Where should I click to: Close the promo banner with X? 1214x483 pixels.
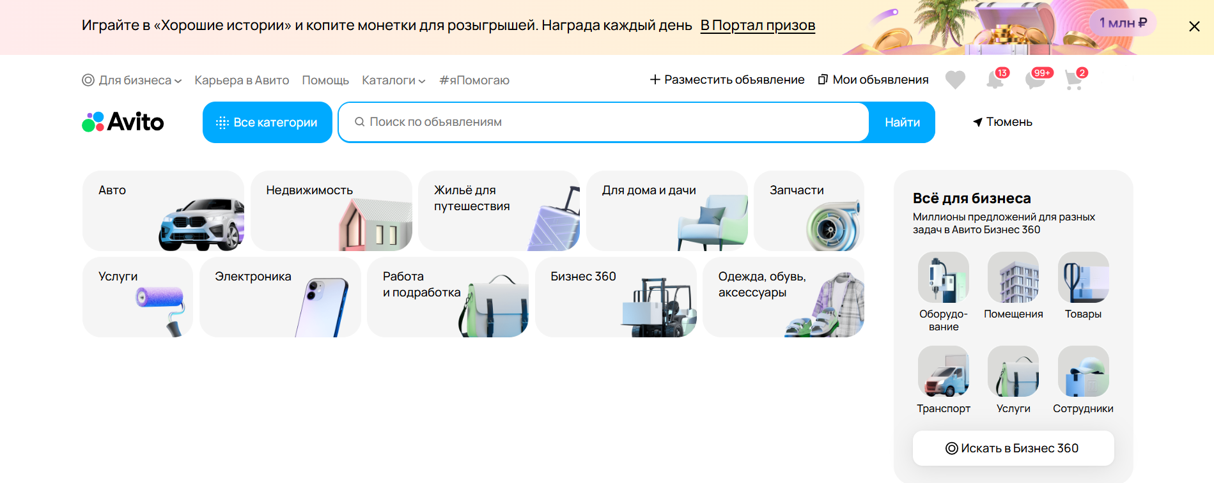1194,27
